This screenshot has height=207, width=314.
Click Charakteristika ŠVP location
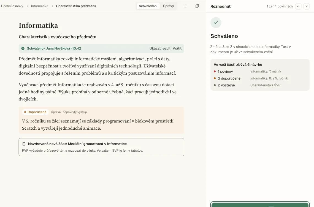[265, 85]
